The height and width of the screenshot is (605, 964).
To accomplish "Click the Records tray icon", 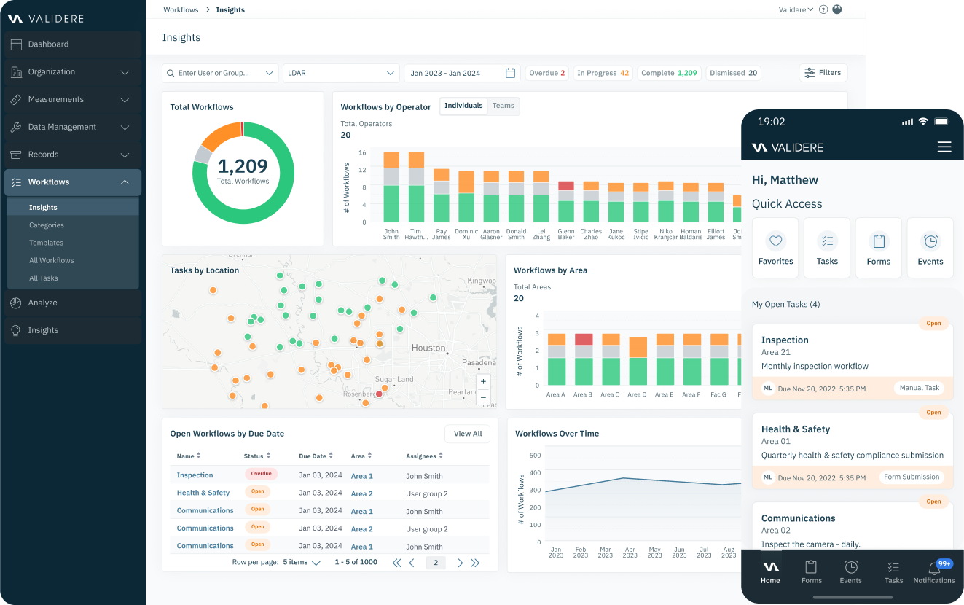I will tap(16, 155).
